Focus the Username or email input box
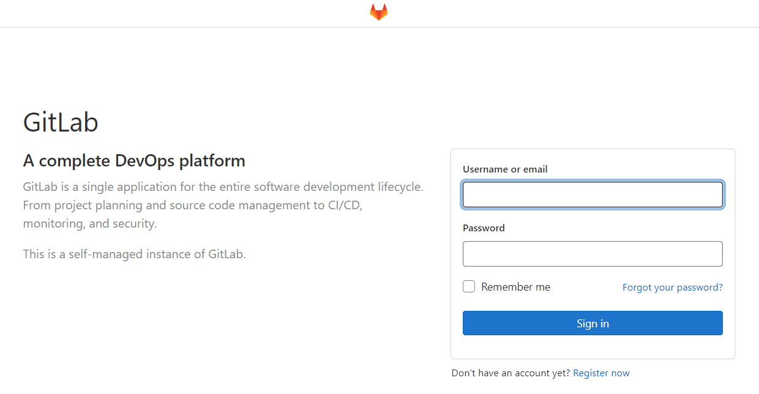The height and width of the screenshot is (394, 759). point(592,194)
